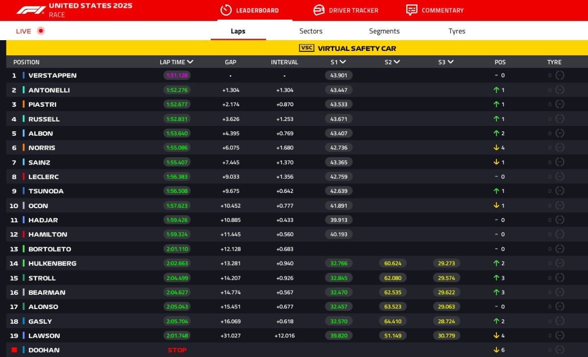Click Hamilton's red team color bar

pos(24,235)
